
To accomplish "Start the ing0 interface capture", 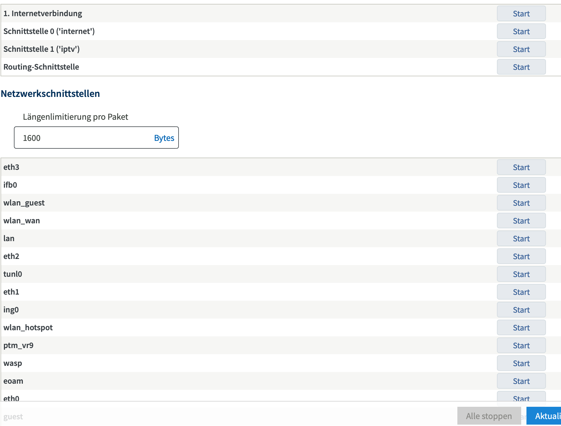I will [520, 309].
